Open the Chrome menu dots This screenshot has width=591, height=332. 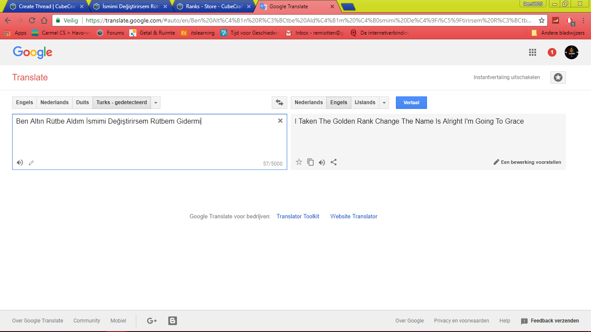point(584,20)
